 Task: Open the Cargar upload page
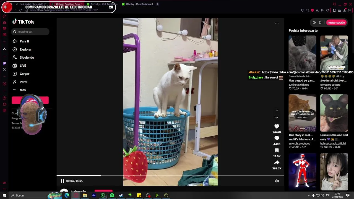pyautogui.click(x=24, y=74)
